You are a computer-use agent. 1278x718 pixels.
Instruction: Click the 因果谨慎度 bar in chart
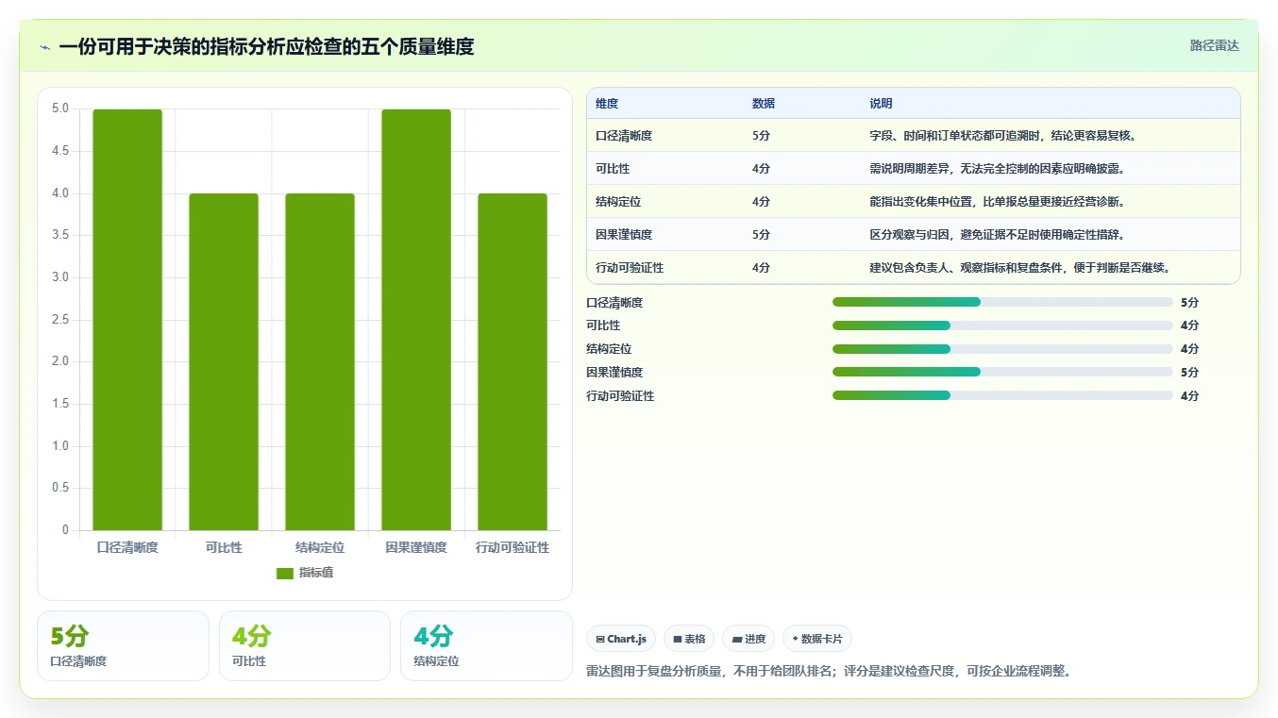click(x=416, y=320)
